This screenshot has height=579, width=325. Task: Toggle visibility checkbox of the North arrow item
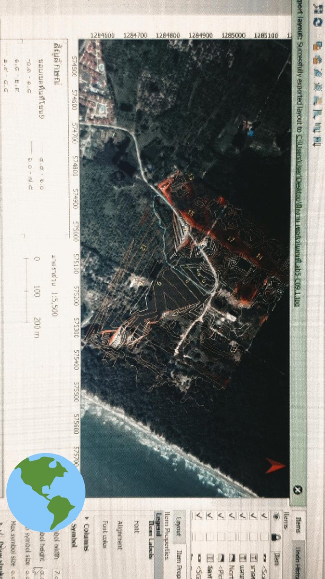click(232, 516)
